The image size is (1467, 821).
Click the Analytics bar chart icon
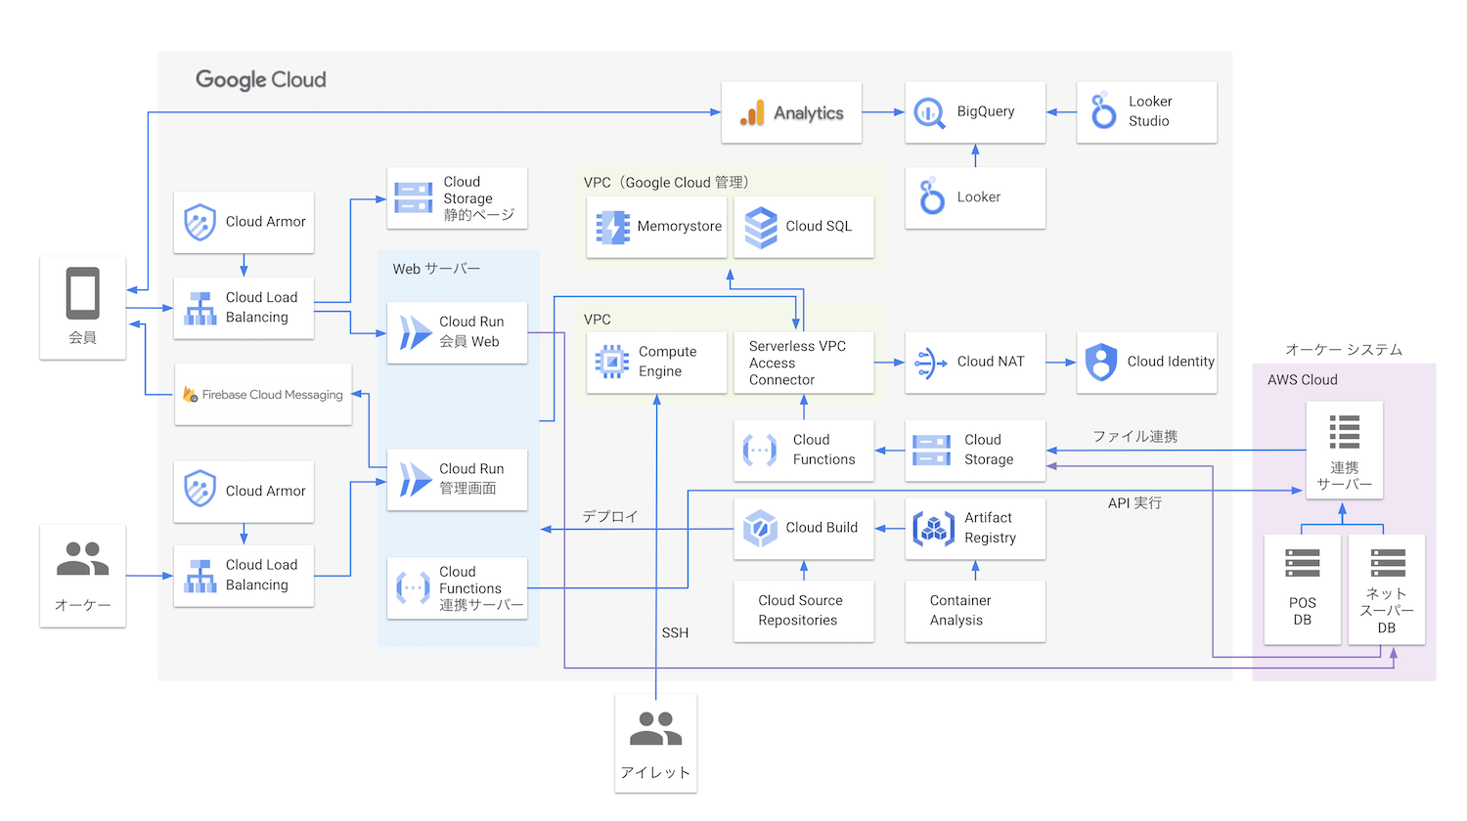click(x=752, y=113)
